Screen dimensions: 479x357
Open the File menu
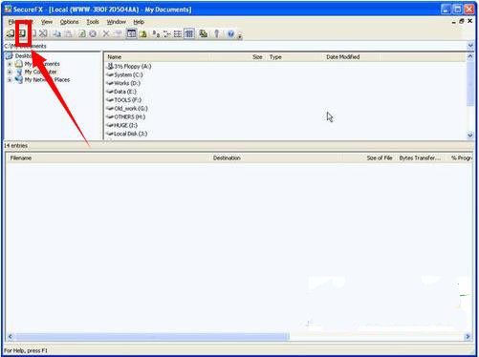point(11,22)
